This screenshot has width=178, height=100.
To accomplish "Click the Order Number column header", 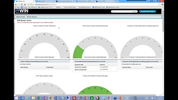I will click(x=24, y=67).
